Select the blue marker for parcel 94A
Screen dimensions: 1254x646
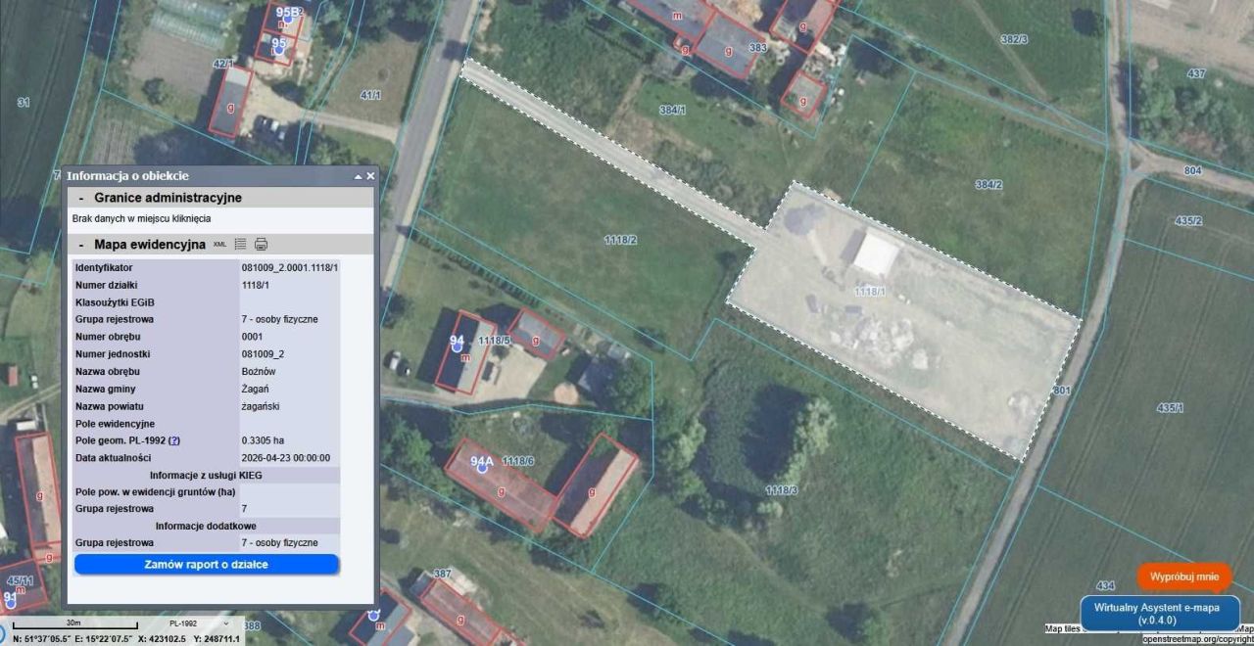click(480, 468)
